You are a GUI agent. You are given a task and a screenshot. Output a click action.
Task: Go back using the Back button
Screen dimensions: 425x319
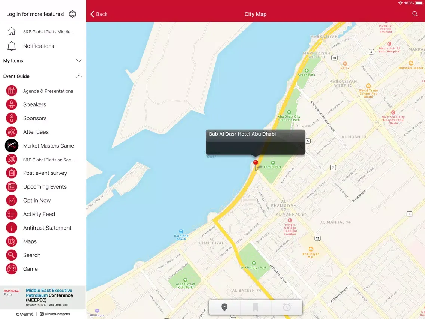[99, 14]
